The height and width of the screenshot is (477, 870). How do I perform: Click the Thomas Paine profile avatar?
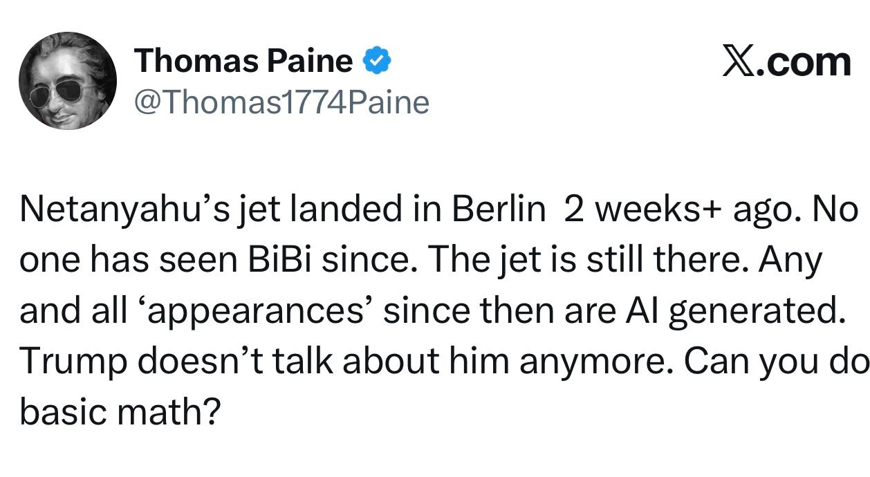[x=68, y=81]
